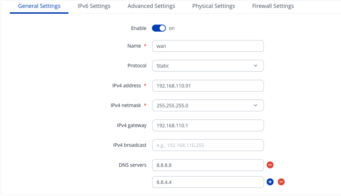Click the Protocol dropdown chevron arrow

pyautogui.click(x=255, y=66)
